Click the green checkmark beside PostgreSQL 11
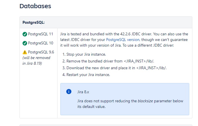 coord(25,34)
